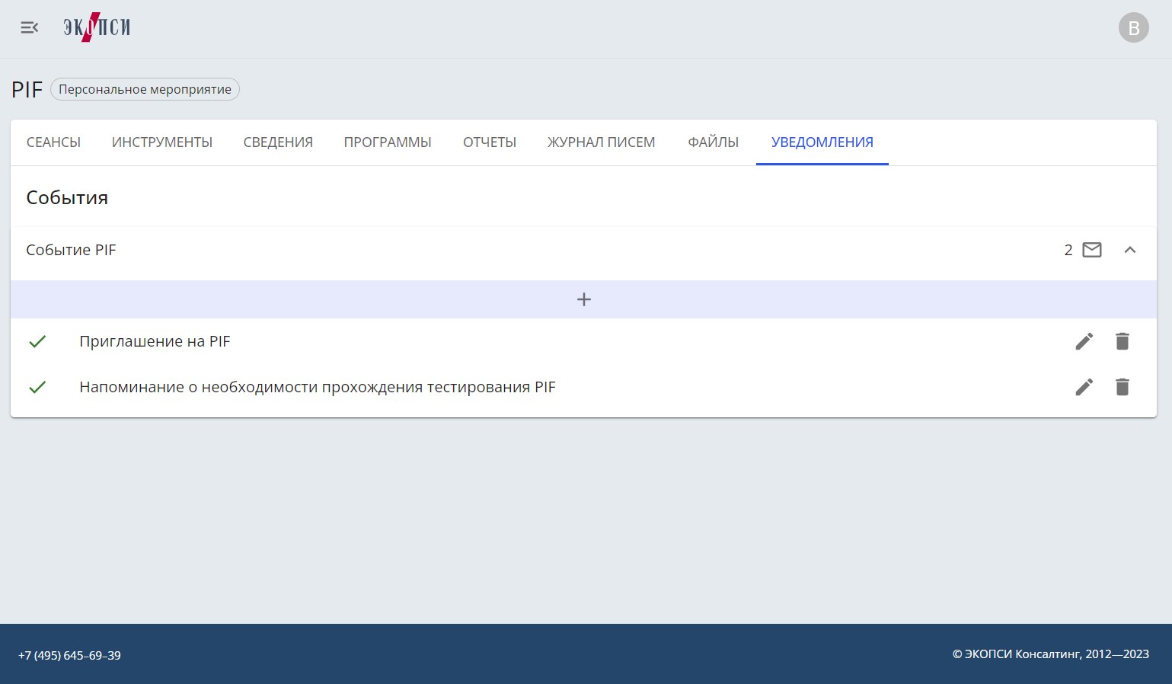Click the События section heading

point(67,197)
